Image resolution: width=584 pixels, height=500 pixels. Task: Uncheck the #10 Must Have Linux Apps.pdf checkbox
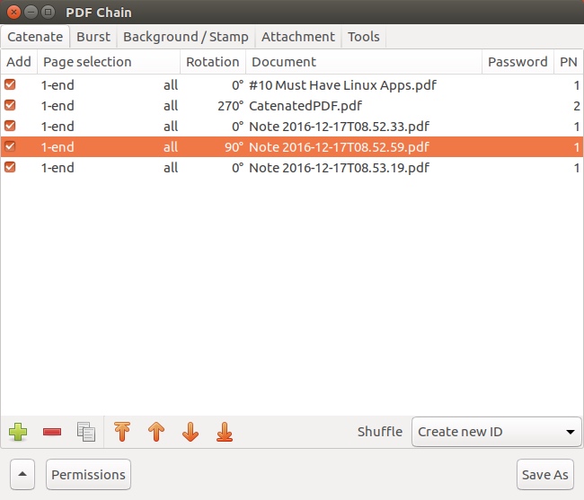[10, 84]
